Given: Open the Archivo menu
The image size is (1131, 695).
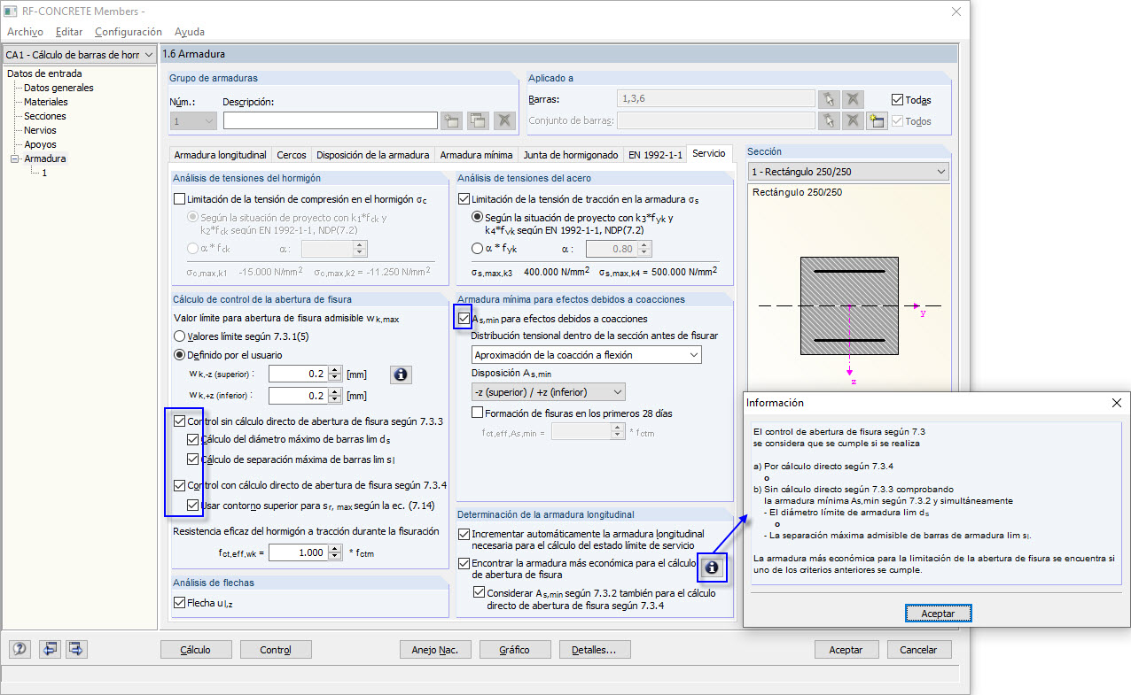Looking at the screenshot, I should coord(25,32).
